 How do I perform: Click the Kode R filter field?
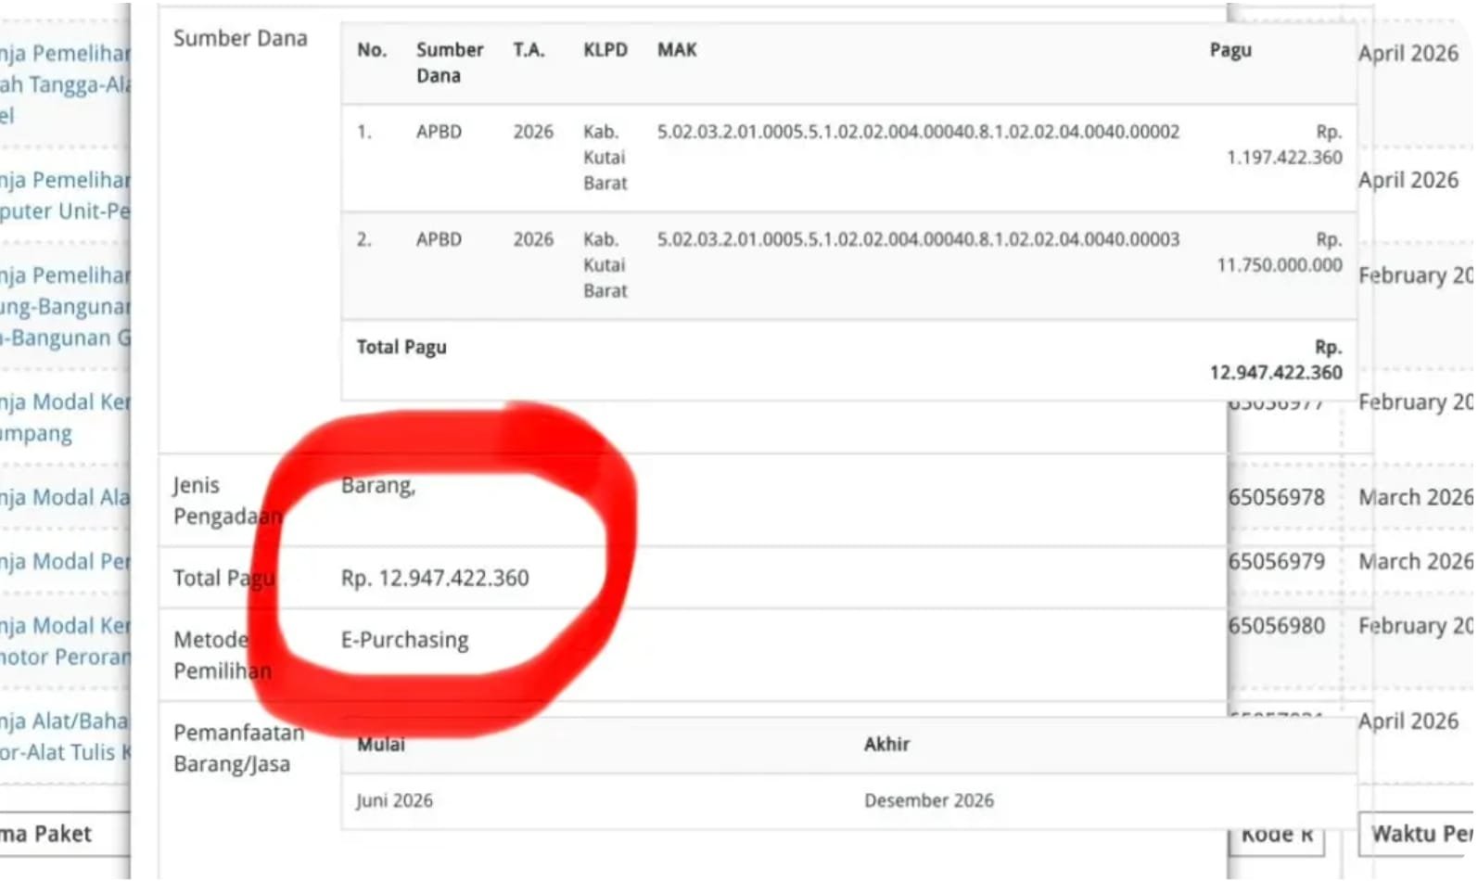tap(1277, 835)
